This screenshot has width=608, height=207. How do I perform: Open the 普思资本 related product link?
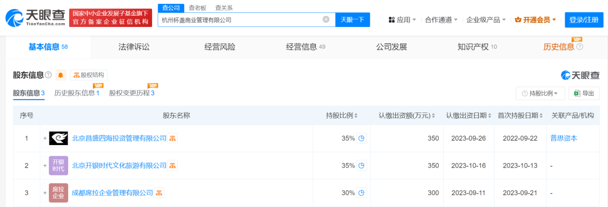[564, 138]
